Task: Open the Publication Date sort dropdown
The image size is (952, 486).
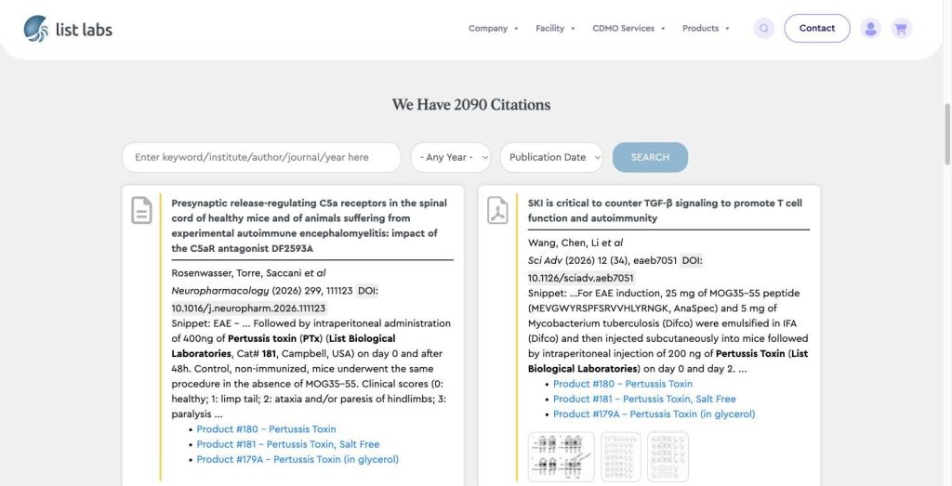Action: point(551,157)
